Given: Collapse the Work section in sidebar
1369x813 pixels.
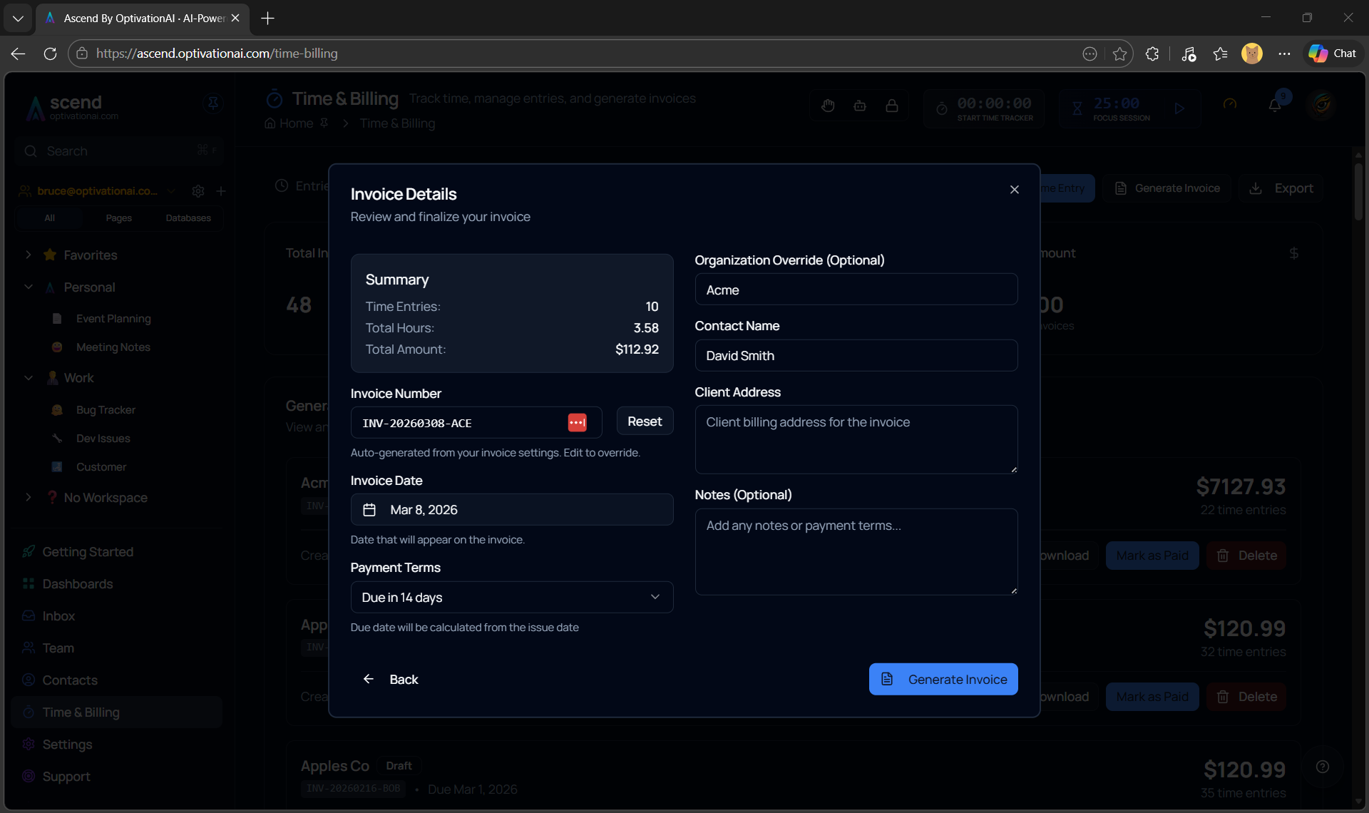Looking at the screenshot, I should [x=28, y=377].
